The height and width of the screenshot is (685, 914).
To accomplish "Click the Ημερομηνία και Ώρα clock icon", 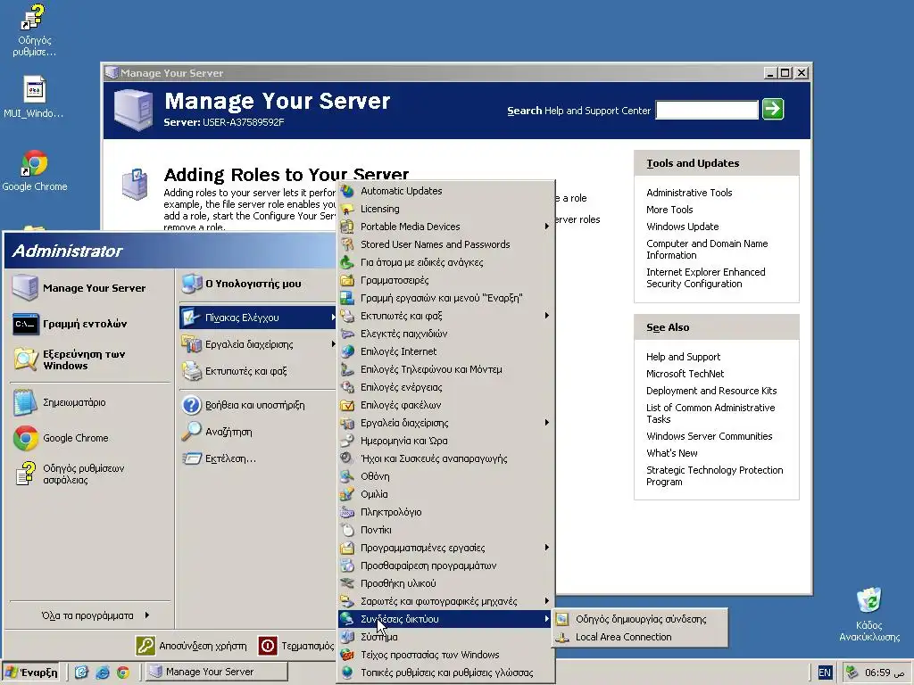I will click(347, 441).
